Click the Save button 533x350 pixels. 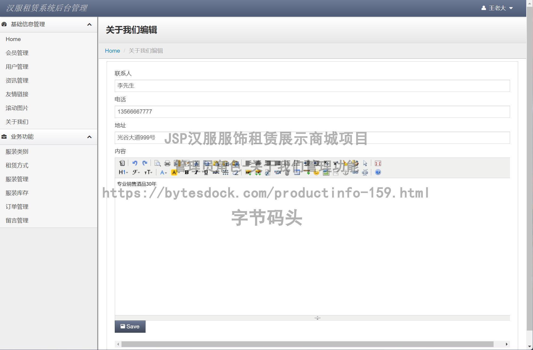pyautogui.click(x=130, y=326)
